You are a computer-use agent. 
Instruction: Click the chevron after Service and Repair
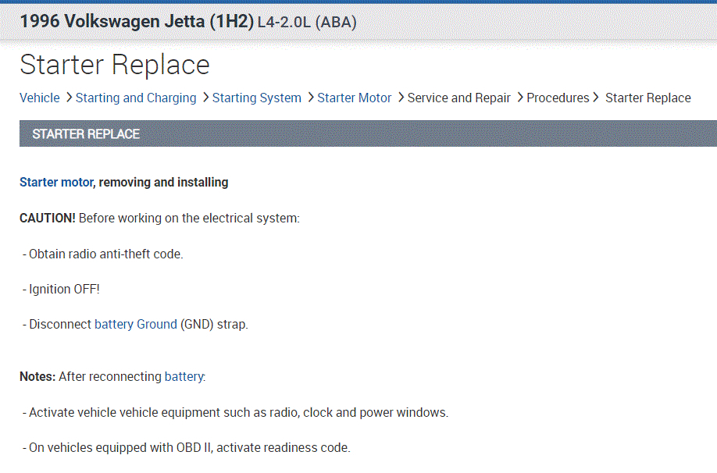(x=520, y=98)
